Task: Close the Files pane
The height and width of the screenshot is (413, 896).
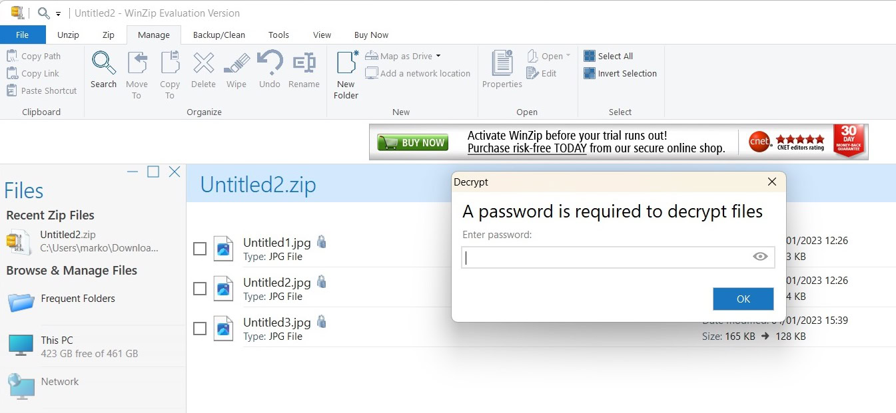Action: pos(175,172)
